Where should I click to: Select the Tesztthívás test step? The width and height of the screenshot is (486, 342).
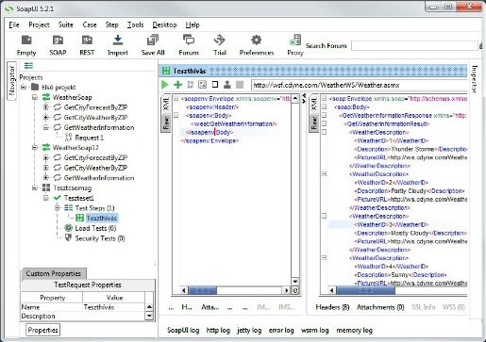click(x=102, y=218)
